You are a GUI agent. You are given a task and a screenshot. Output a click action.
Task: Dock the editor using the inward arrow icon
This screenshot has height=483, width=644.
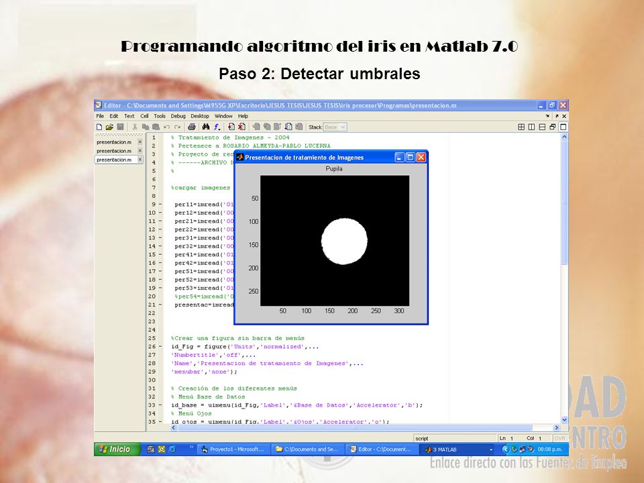(547, 116)
